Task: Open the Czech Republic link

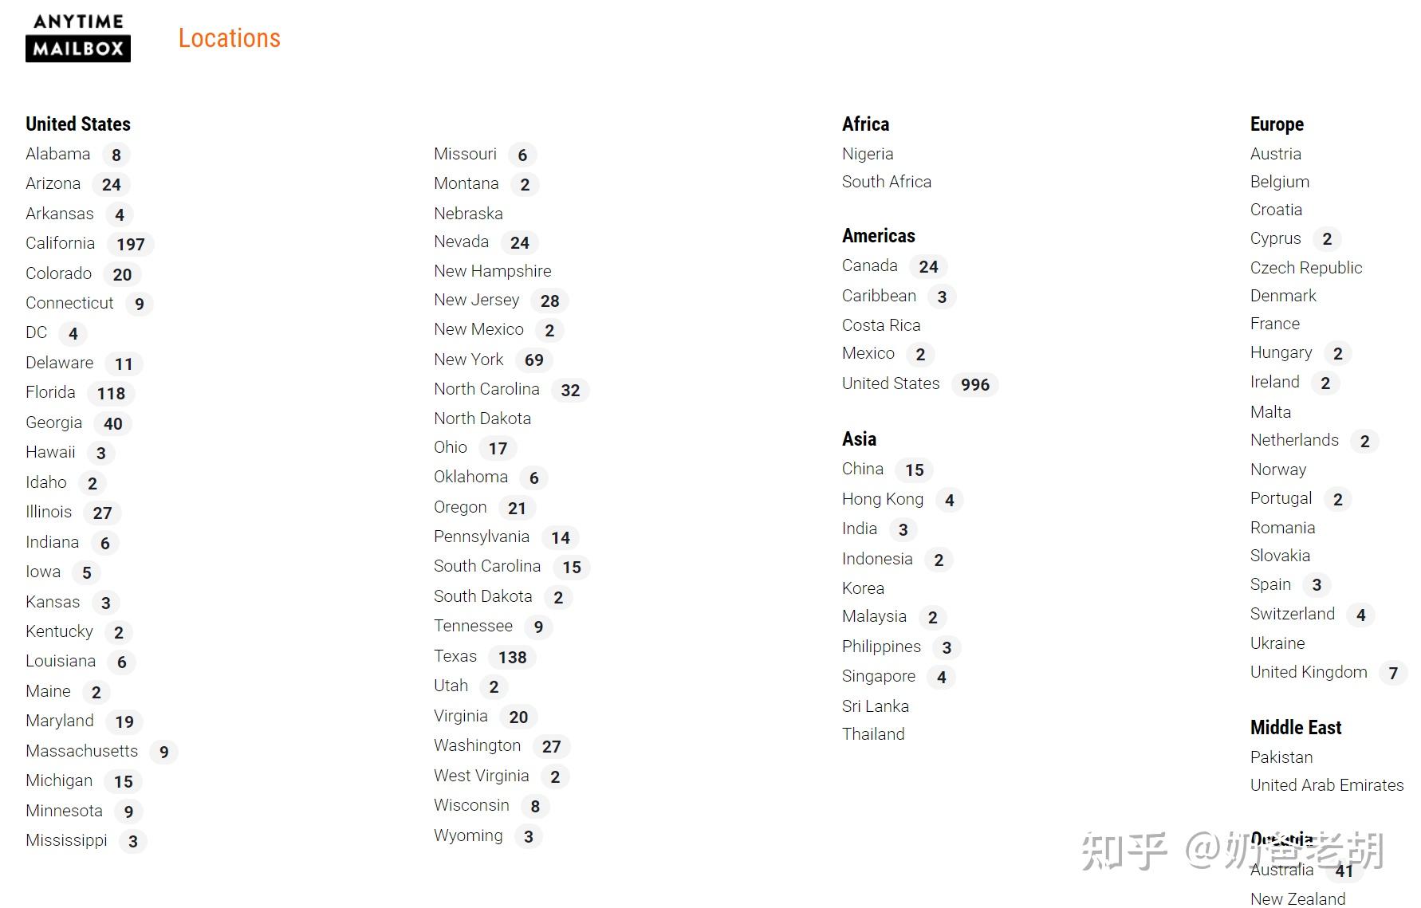Action: click(x=1306, y=268)
